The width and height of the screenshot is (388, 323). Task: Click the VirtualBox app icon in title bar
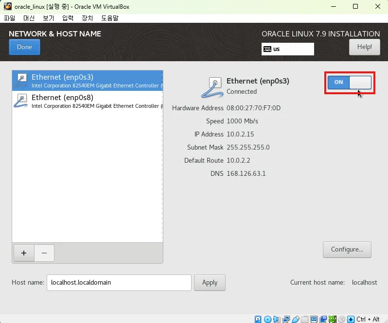pos(8,6)
